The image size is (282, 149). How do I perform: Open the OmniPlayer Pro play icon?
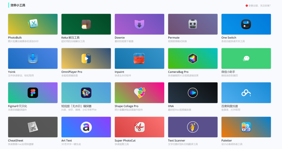tap(86, 58)
